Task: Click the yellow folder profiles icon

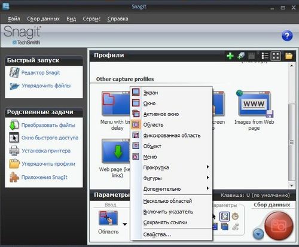Action: 14,164
